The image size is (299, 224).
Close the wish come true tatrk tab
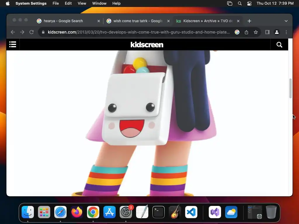168,21
